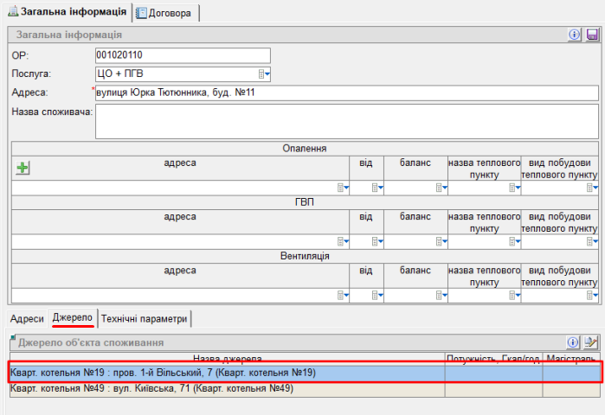Click the Назва споживача text area
Screen dimensions: 605x415
(x=346, y=122)
